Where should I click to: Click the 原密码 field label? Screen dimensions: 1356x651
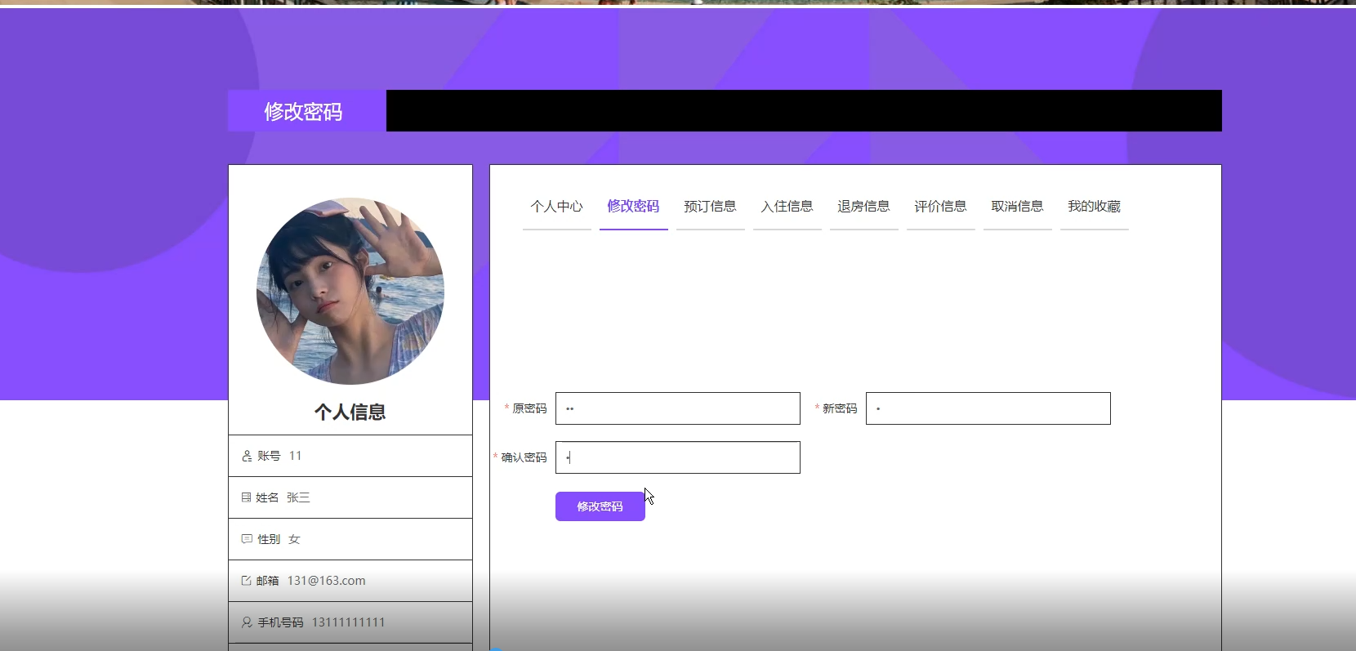[x=529, y=408]
